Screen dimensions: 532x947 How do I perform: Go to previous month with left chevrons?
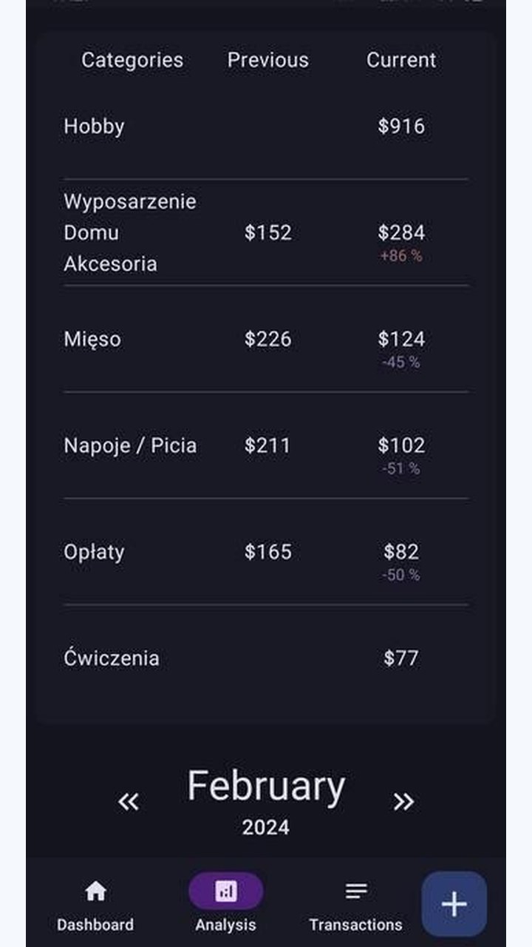click(129, 801)
